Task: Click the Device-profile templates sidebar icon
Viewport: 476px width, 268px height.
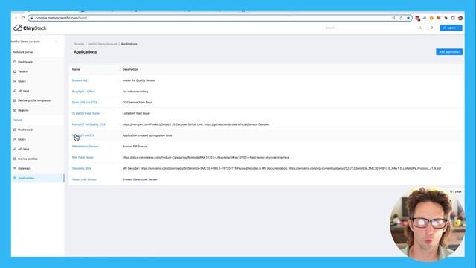Action: click(15, 100)
